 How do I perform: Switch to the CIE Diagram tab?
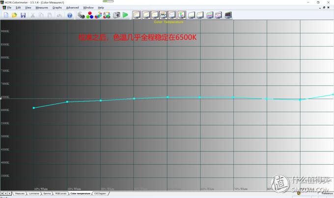point(100,194)
